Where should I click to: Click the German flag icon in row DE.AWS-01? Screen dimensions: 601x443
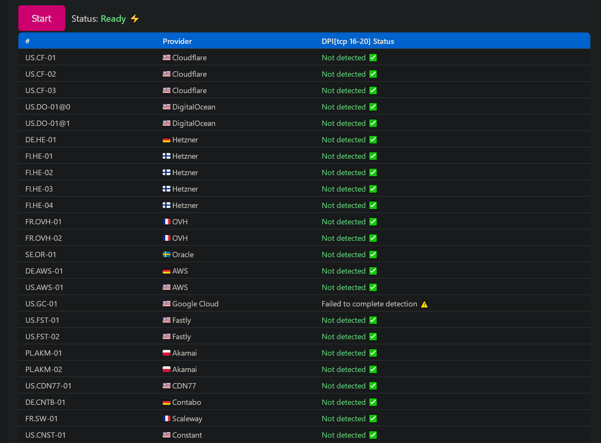[167, 271]
